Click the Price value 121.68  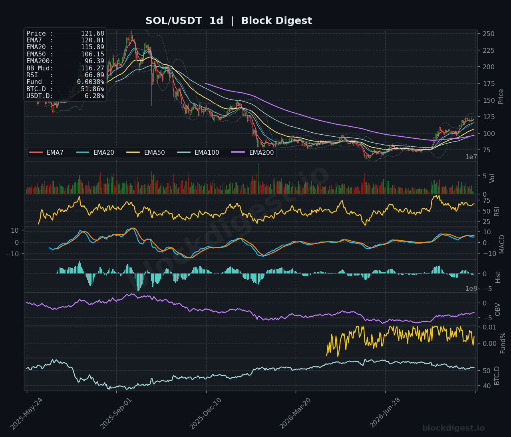[x=92, y=34]
